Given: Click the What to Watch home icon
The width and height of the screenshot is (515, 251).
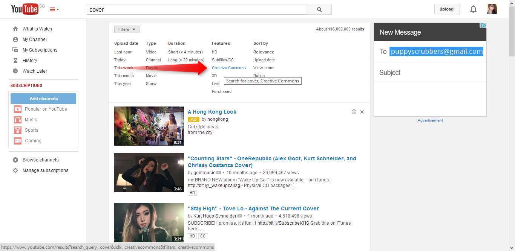Looking at the screenshot, I should pyautogui.click(x=15, y=29).
